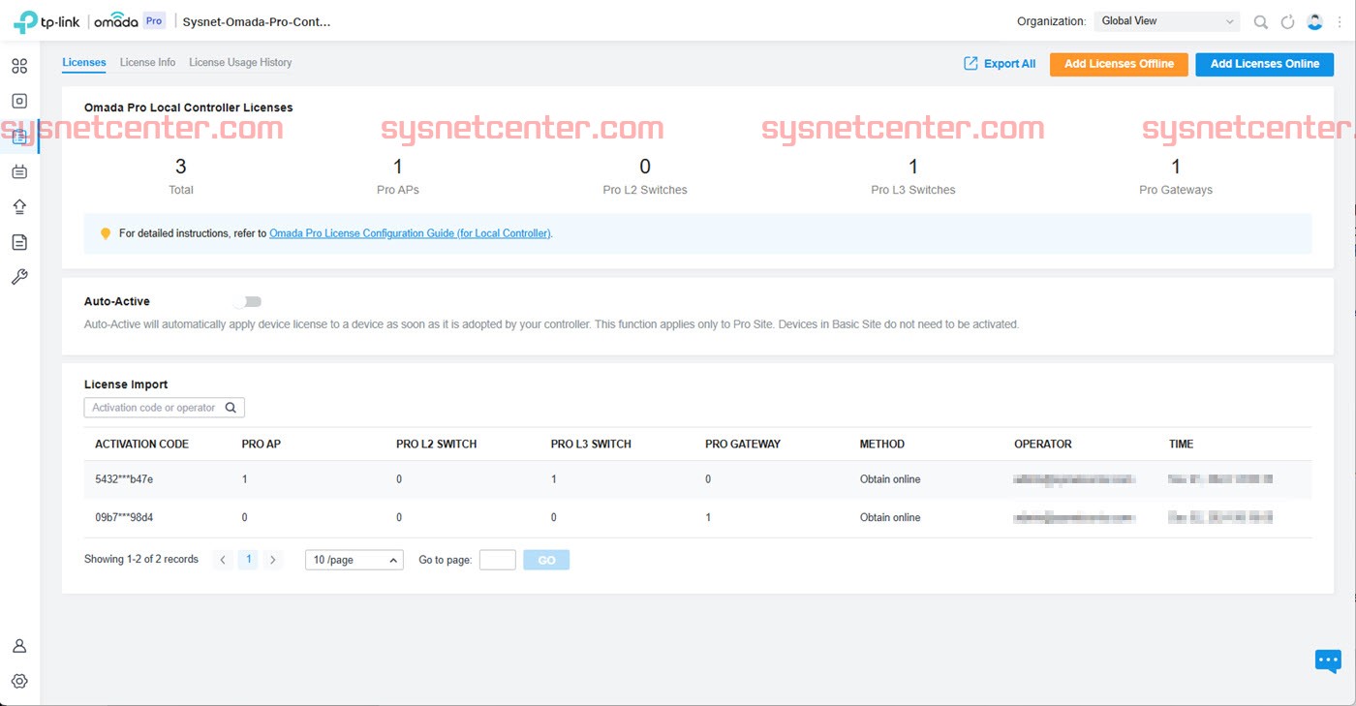Click the License Import heading
Viewport: 1356px width, 706px height.
click(126, 384)
